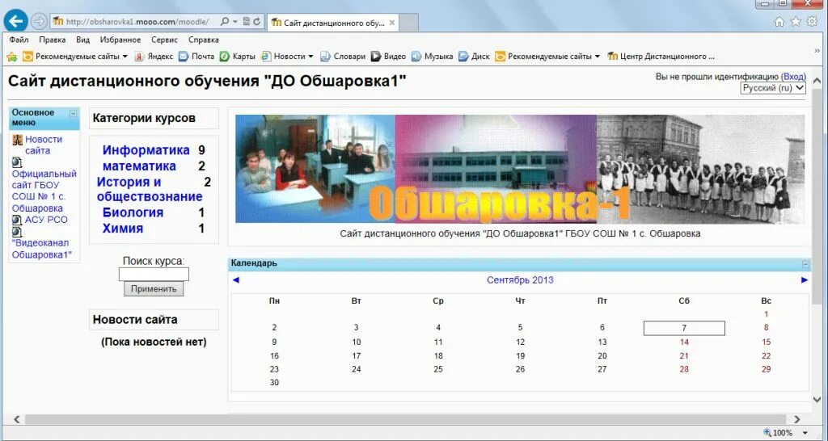Show more favorites bar items chevron
The width and height of the screenshot is (828, 441).
(x=817, y=51)
